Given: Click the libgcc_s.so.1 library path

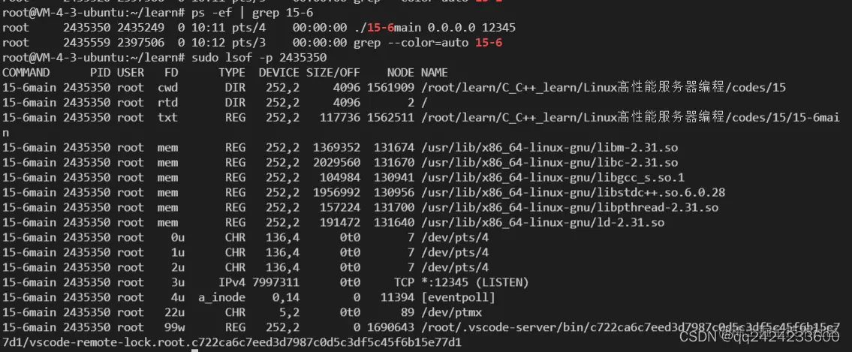Looking at the screenshot, I should (x=552, y=178).
